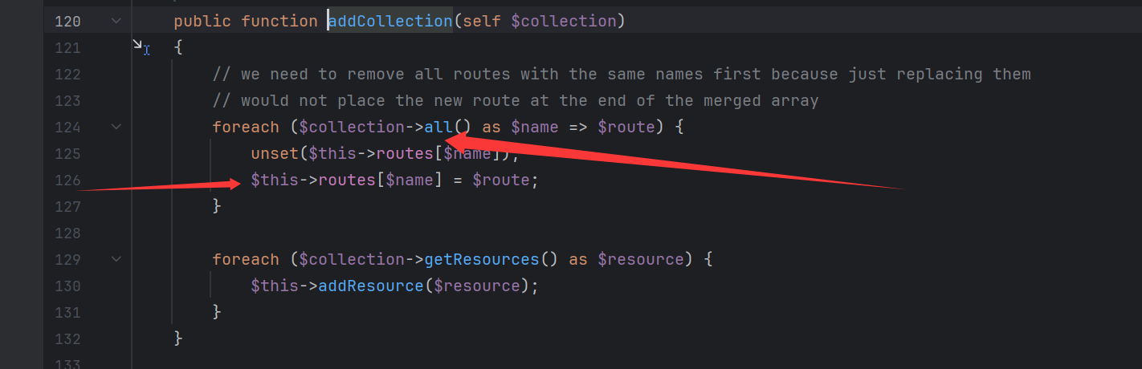Click line number 130 in gutter
The width and height of the screenshot is (1142, 369).
(x=67, y=286)
